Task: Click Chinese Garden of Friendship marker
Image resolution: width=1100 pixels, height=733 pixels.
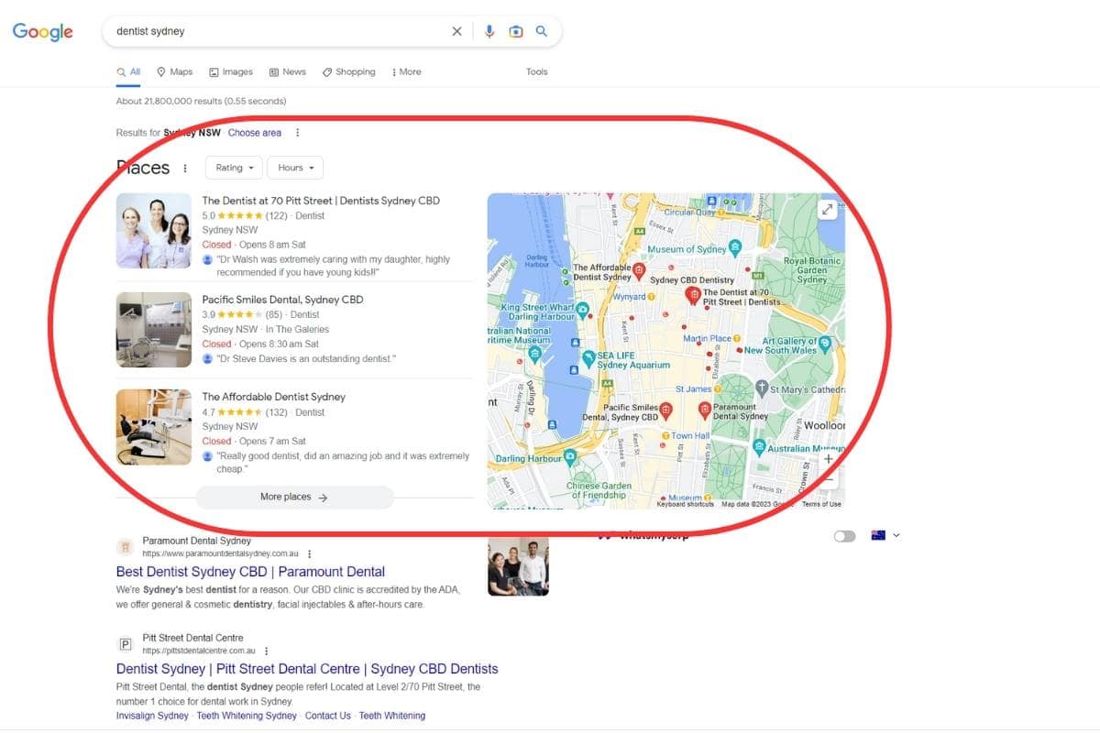Action: tap(599, 491)
